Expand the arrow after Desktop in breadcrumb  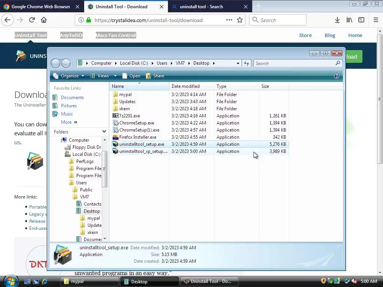(214, 63)
